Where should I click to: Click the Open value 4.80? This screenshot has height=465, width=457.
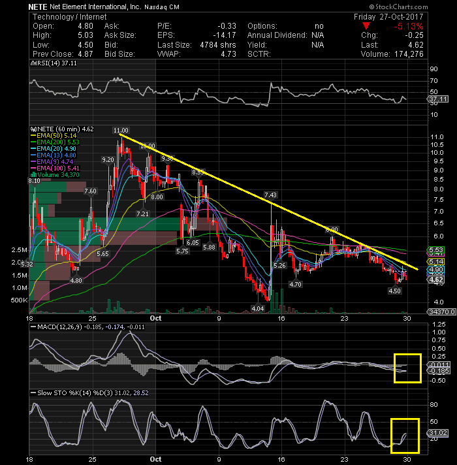[86, 26]
